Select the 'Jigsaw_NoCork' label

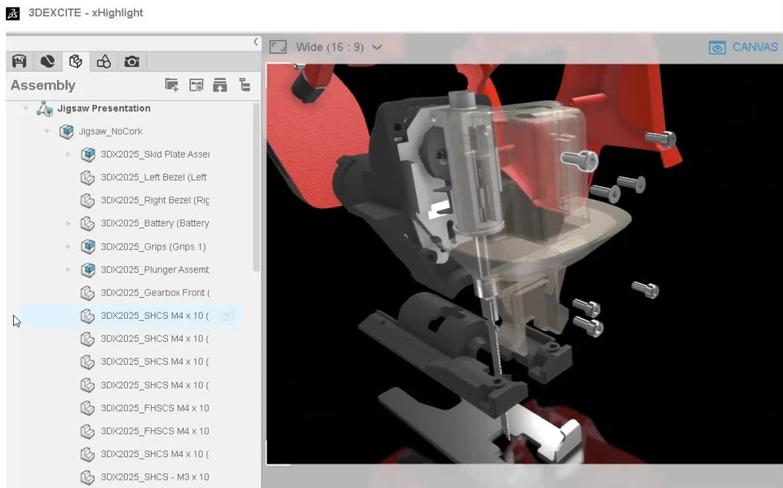[x=111, y=131]
